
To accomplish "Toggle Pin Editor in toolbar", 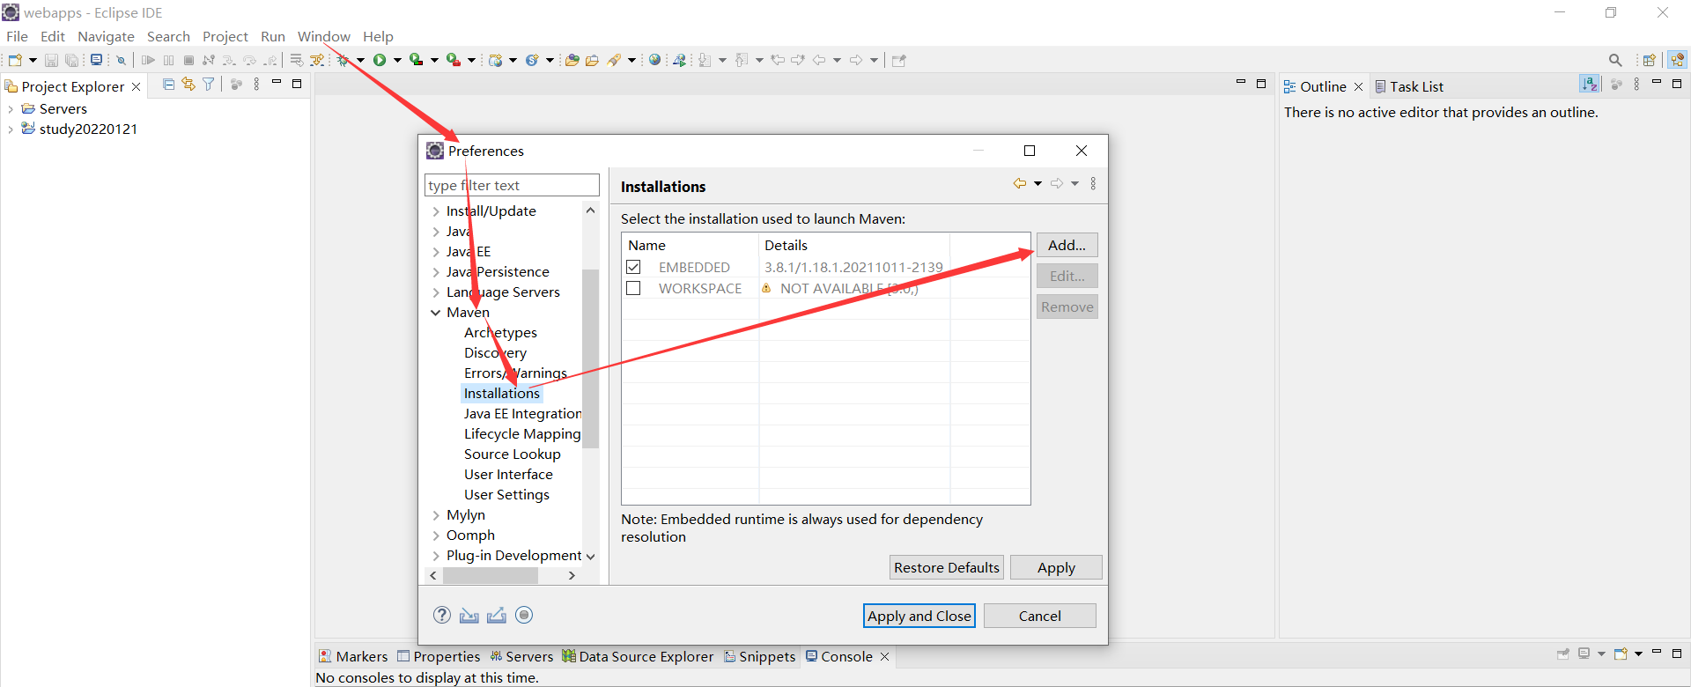I will [899, 60].
